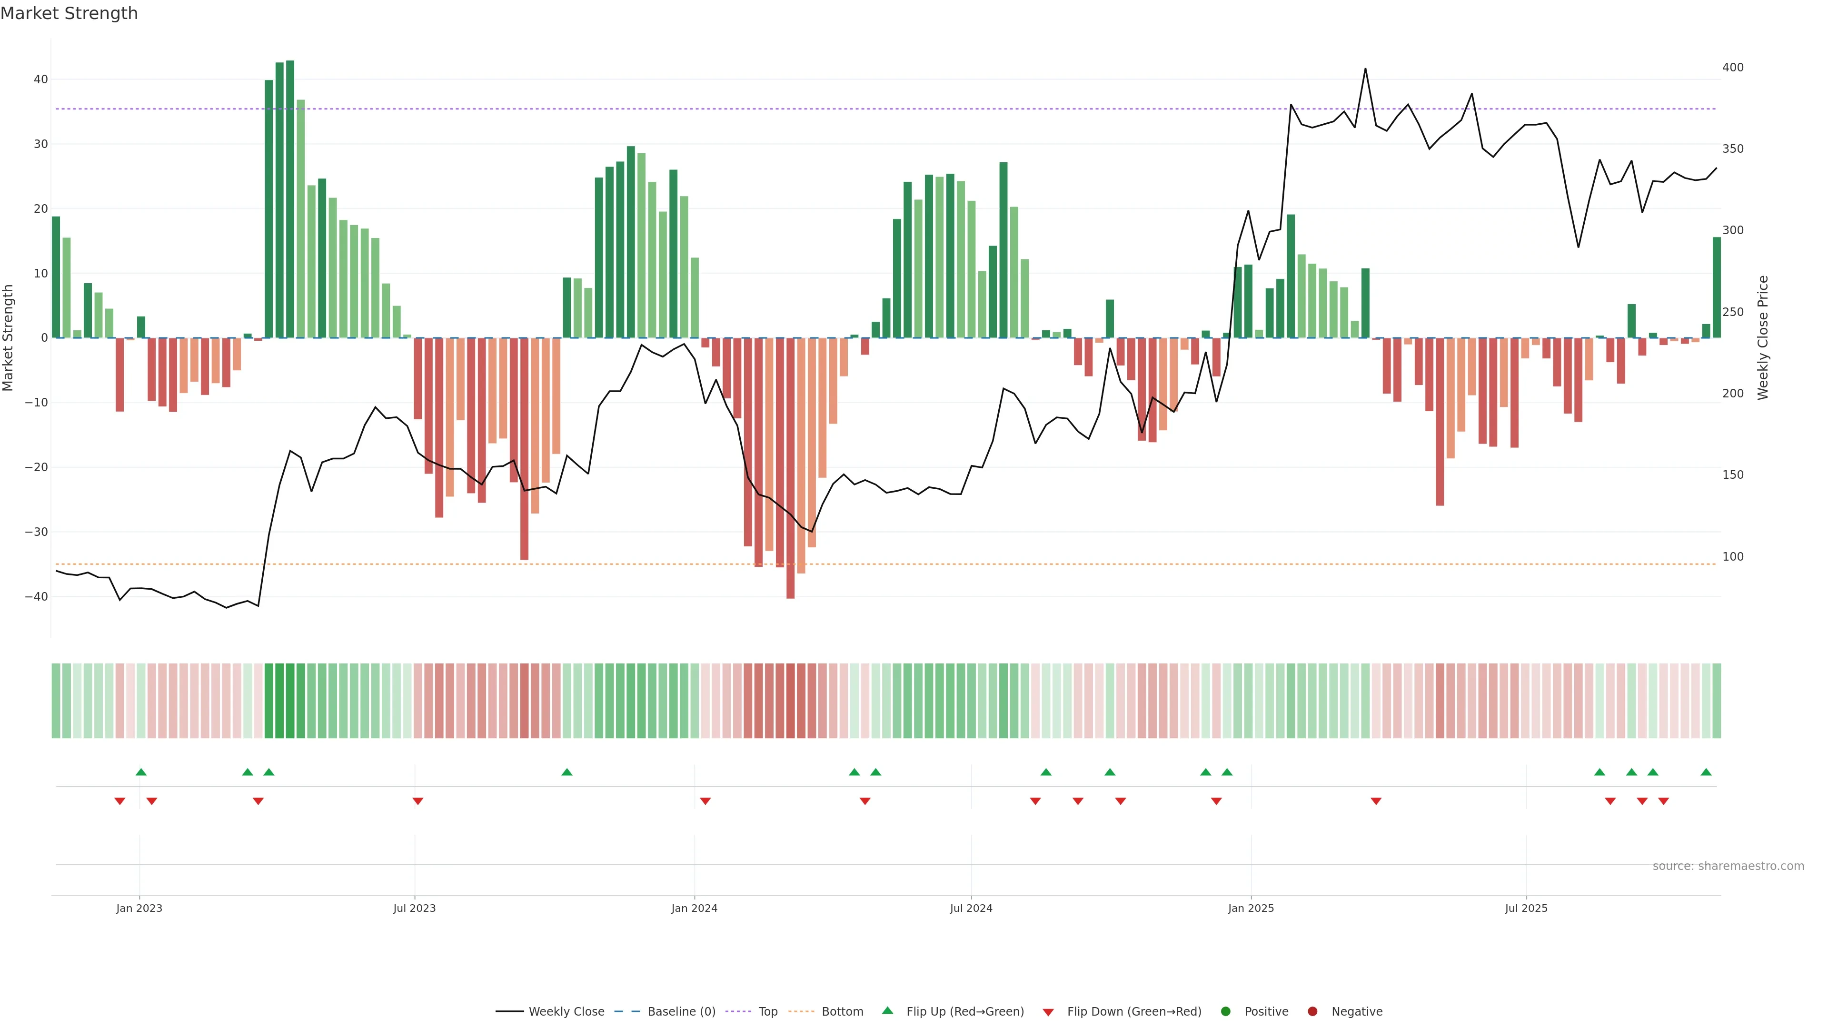Viewport: 1828px width, 1028px height.
Task: Click the lone red flip-down marker after Jan 2025
Action: click(x=1376, y=801)
